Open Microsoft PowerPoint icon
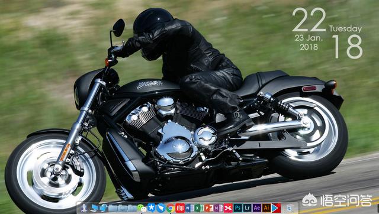Viewport: 379px width, 214px height. [x=209, y=207]
